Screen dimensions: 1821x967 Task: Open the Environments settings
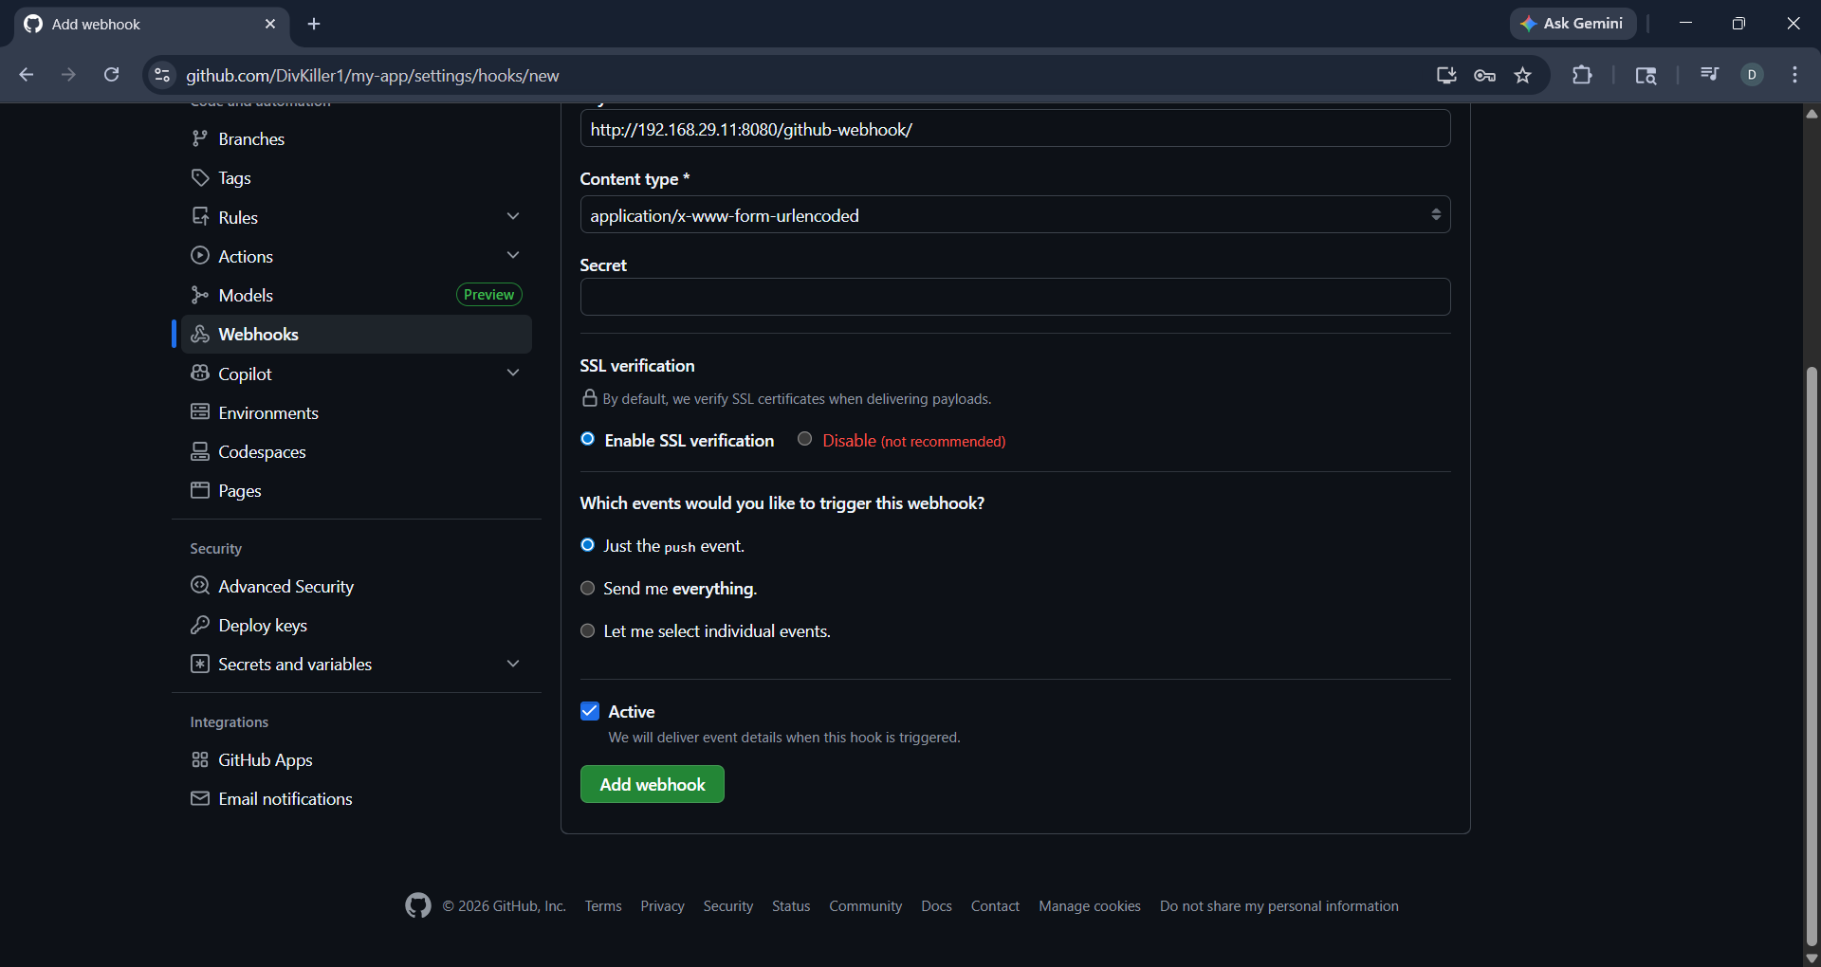click(x=267, y=412)
